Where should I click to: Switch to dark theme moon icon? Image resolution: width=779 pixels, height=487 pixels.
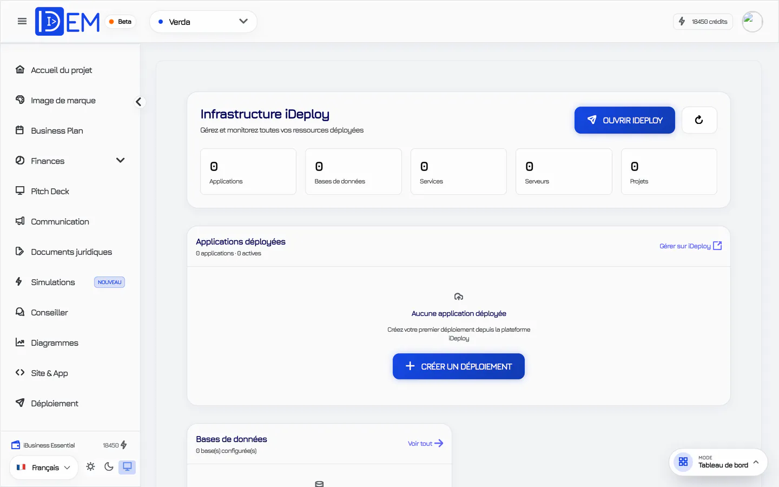tap(109, 466)
